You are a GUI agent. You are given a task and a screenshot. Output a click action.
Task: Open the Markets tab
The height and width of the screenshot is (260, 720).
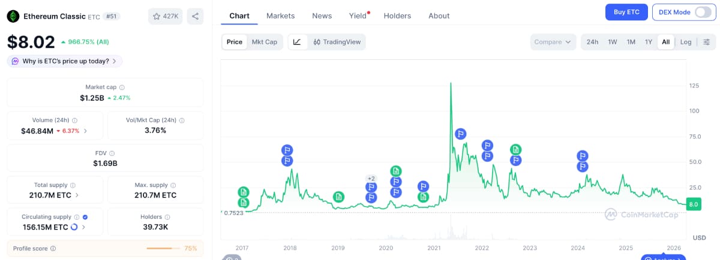(x=280, y=16)
